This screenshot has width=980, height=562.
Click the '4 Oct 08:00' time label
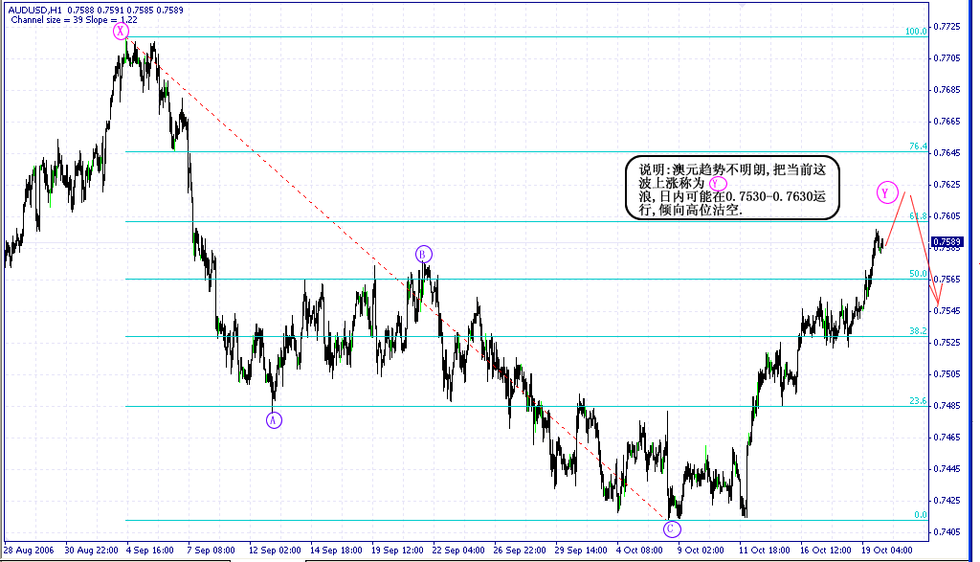(640, 551)
